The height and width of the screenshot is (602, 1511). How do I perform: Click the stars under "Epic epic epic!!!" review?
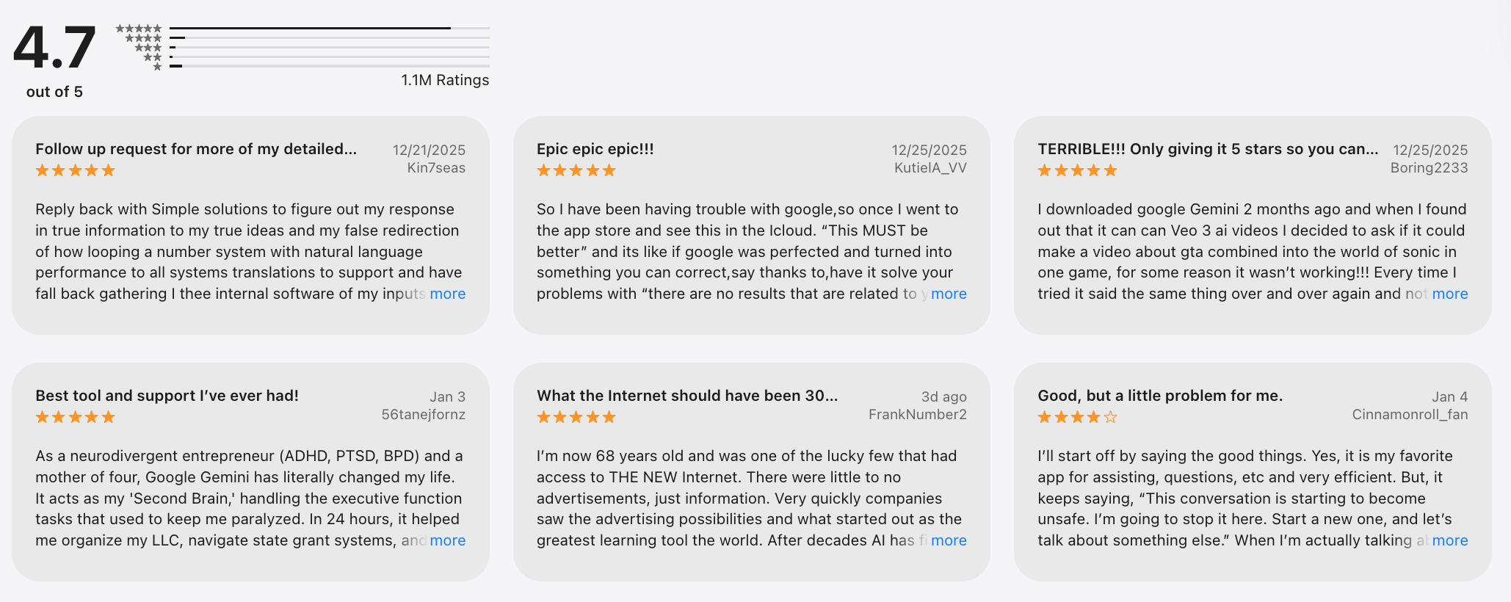pyautogui.click(x=576, y=170)
